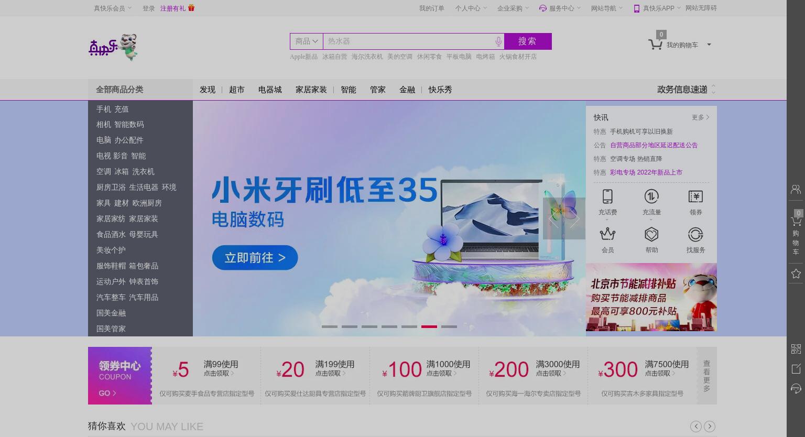
Task: Go to previous banner slide arrow
Action: (553, 218)
